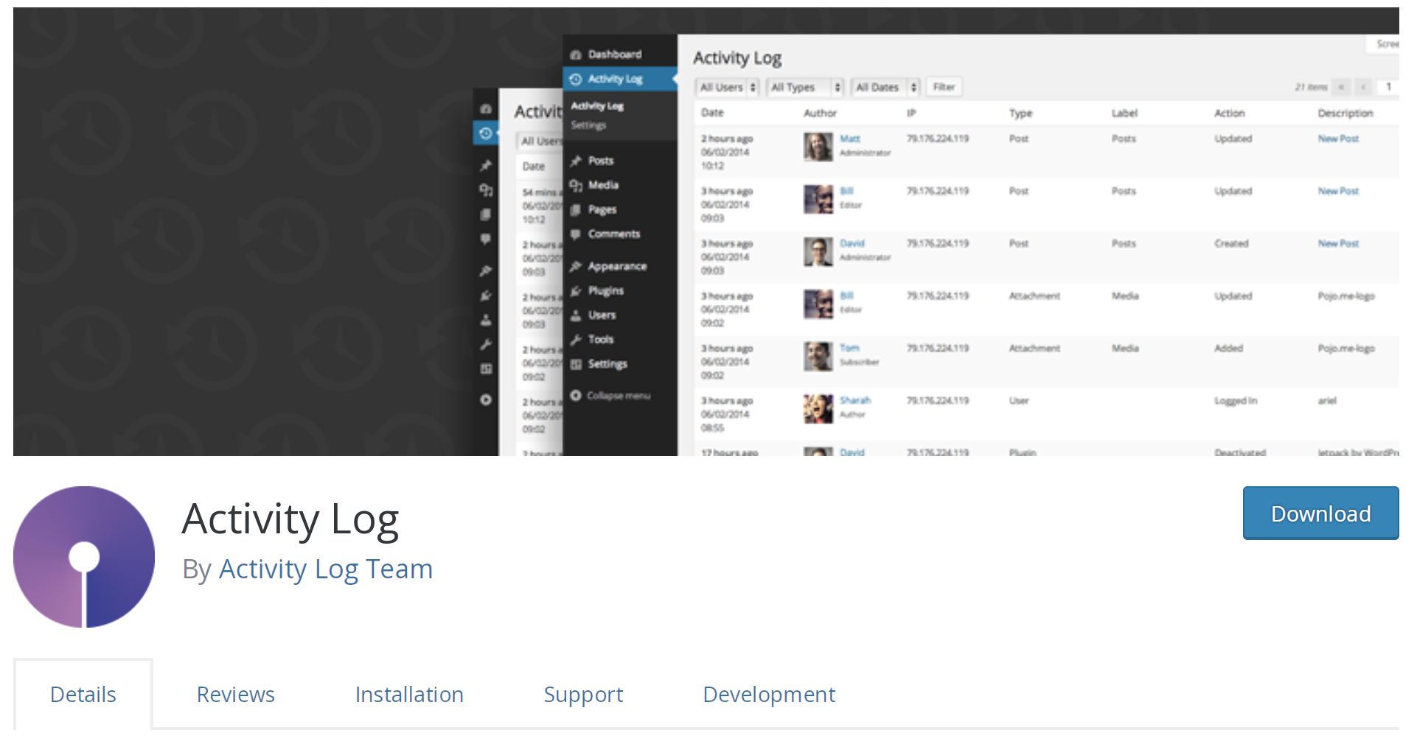
Task: Click Matt's avatar thumbnail in the log
Action: 818,147
